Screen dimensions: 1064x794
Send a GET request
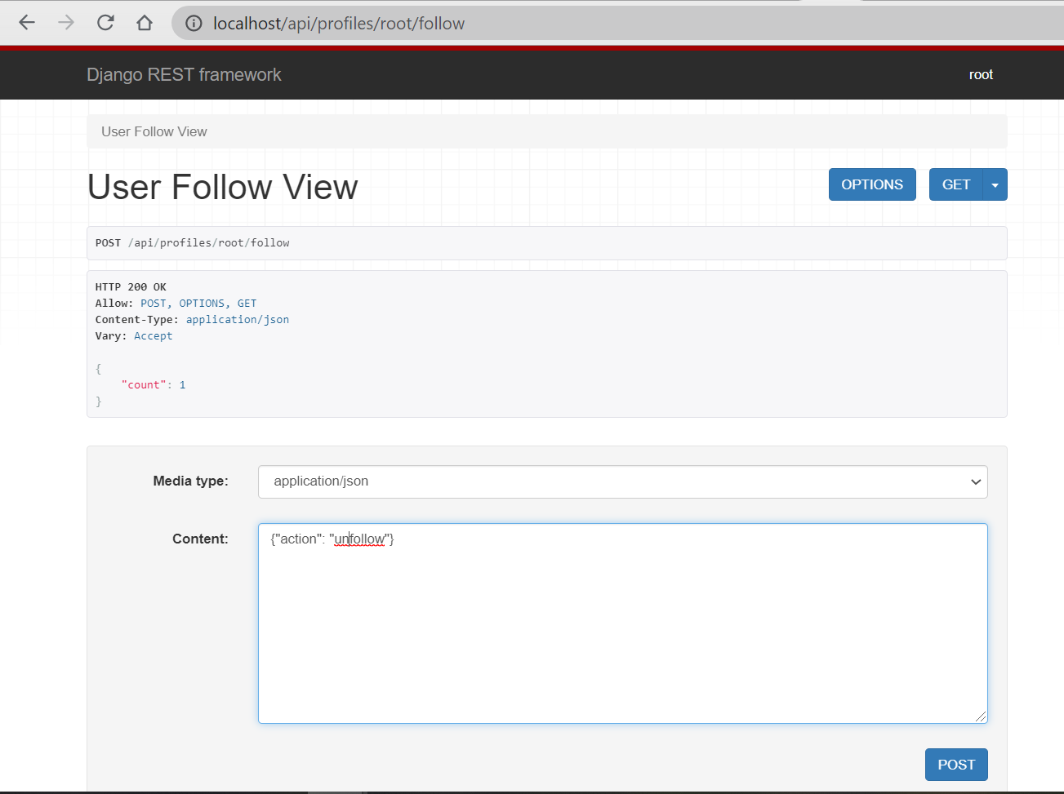click(x=956, y=184)
